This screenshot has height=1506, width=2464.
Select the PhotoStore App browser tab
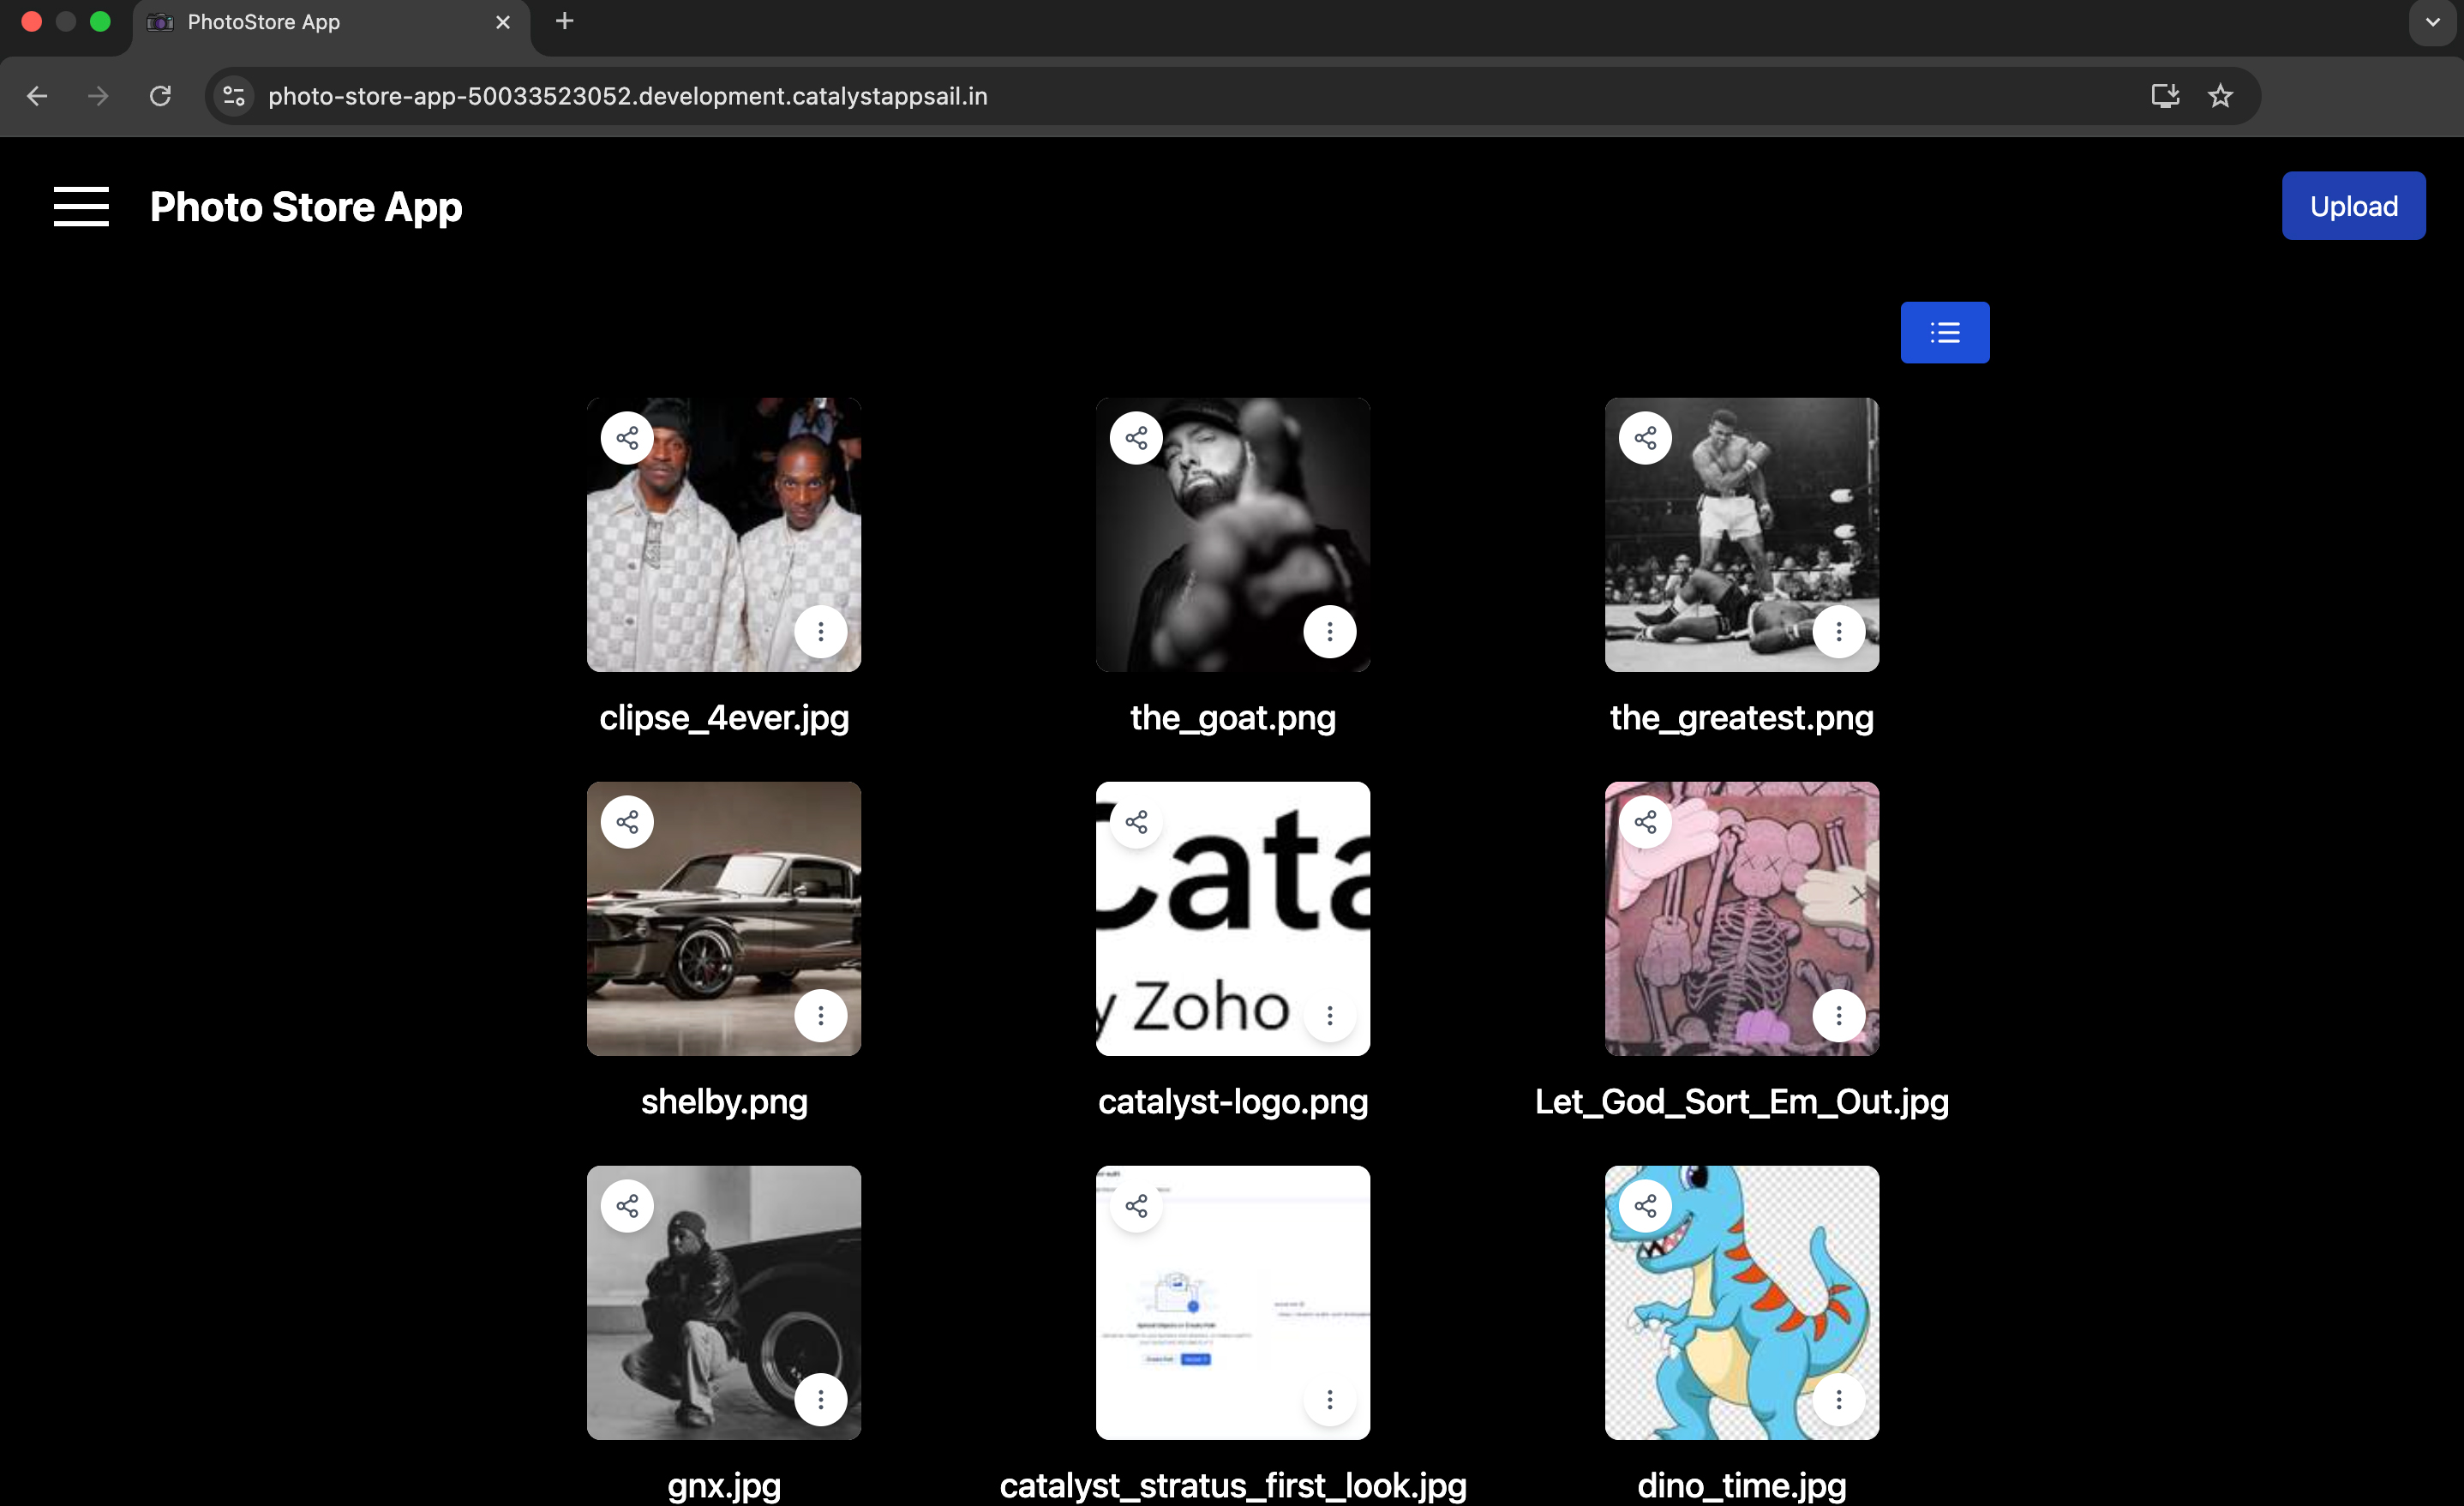pos(320,22)
